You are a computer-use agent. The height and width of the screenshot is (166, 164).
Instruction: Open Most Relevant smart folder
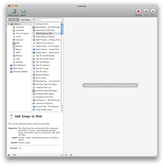(18, 65)
